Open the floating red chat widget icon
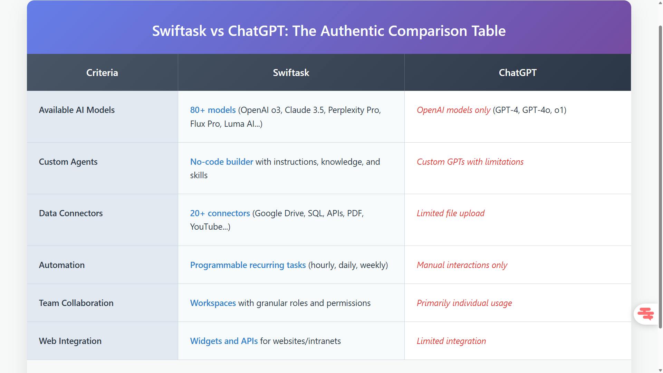The image size is (663, 373). point(645,314)
